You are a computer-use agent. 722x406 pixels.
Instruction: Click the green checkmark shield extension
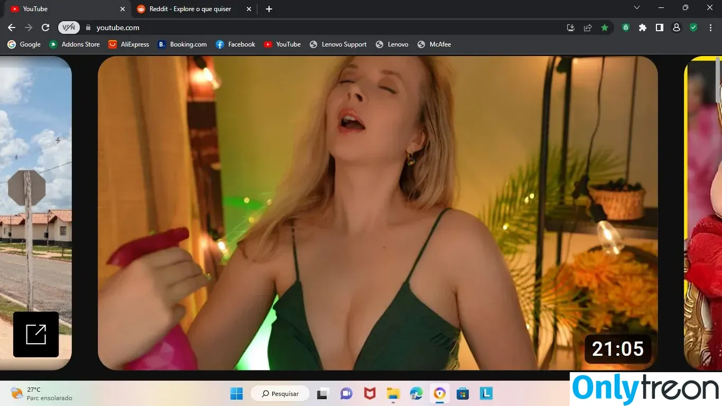click(693, 27)
